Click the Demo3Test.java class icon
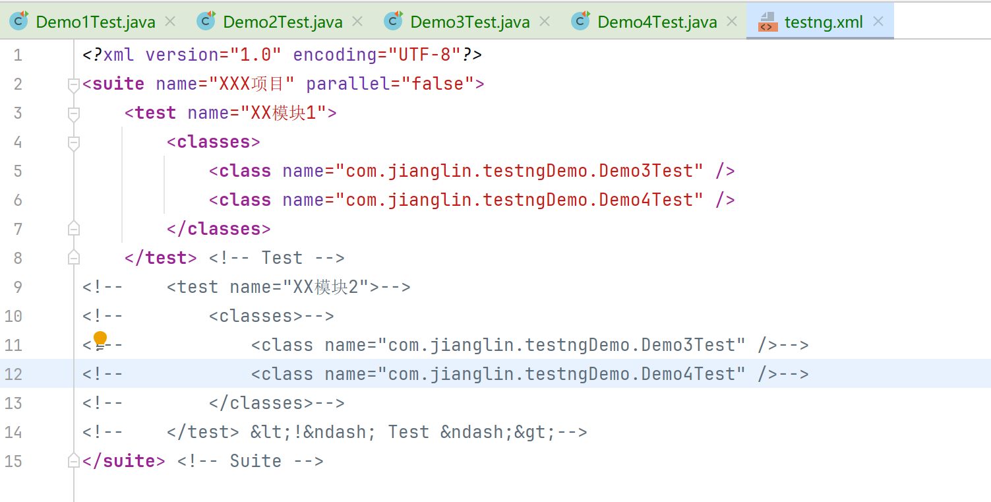Image resolution: width=991 pixels, height=502 pixels. pos(394,21)
